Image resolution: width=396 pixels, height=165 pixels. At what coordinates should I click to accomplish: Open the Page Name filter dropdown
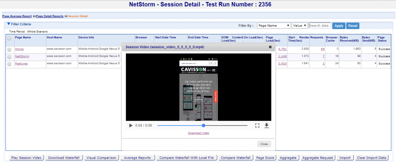pos(274,26)
